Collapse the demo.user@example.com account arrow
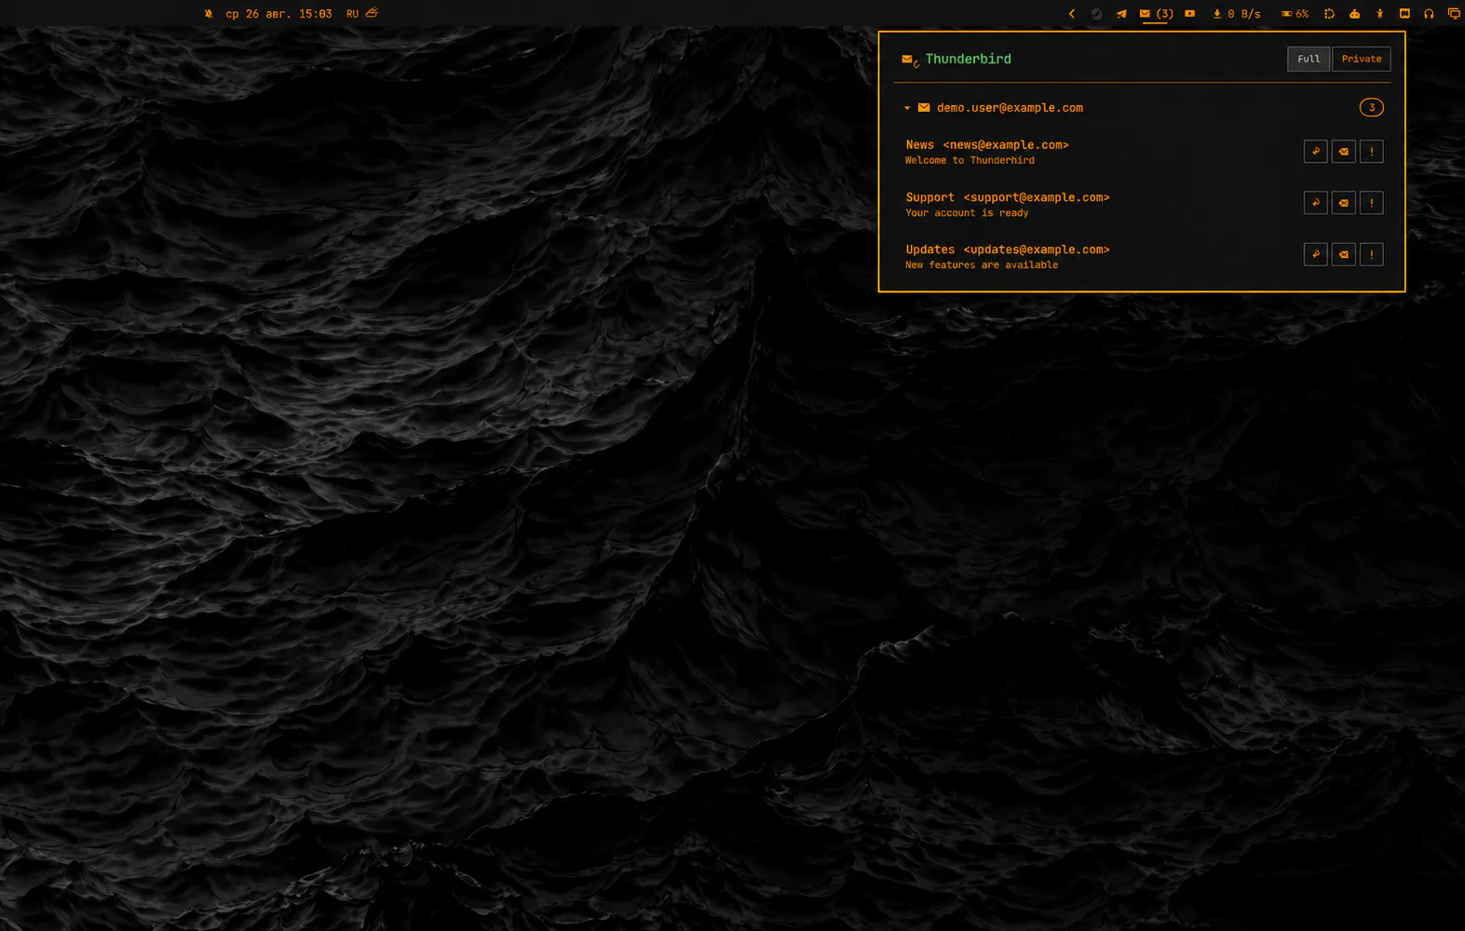This screenshot has width=1465, height=931. click(x=907, y=108)
